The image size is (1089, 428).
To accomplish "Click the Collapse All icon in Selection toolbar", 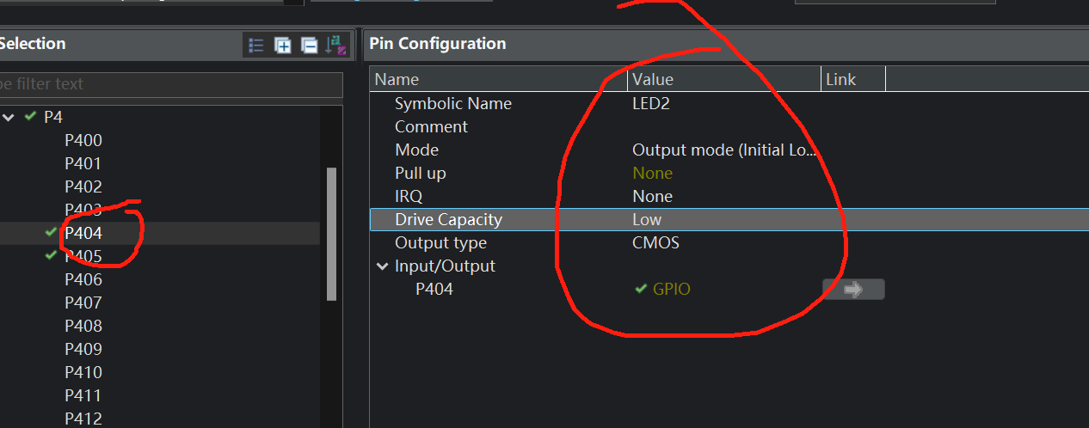I will pyautogui.click(x=310, y=45).
